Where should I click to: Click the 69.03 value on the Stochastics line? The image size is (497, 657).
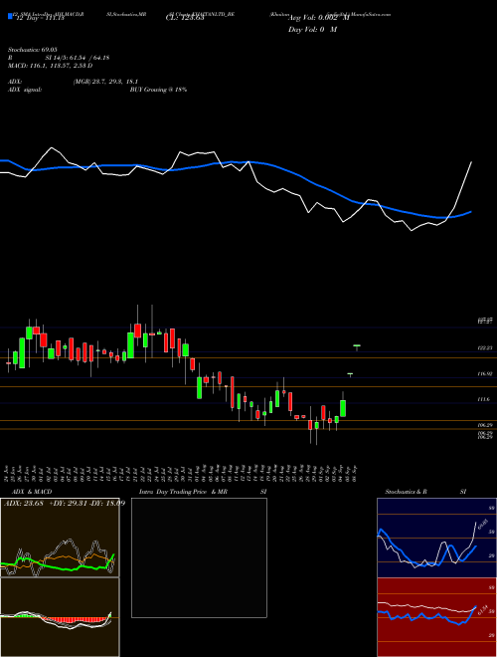[x=482, y=523]
